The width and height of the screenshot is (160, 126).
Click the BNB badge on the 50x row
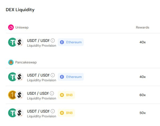pos(66,113)
